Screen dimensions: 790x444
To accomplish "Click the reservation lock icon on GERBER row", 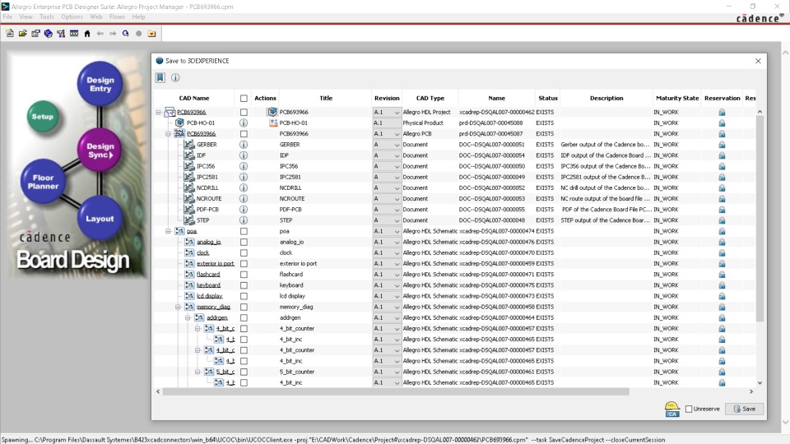I will [722, 145].
